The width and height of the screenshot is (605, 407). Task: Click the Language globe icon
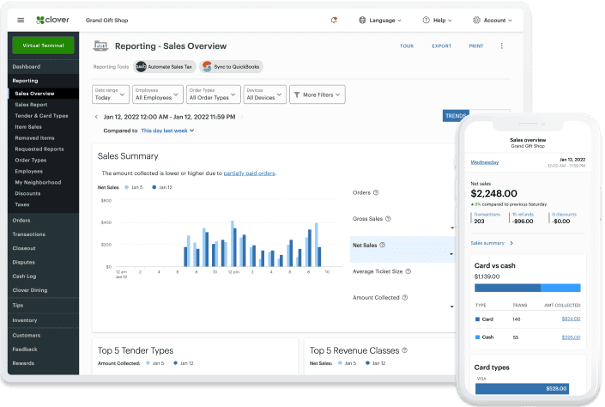[x=362, y=20]
